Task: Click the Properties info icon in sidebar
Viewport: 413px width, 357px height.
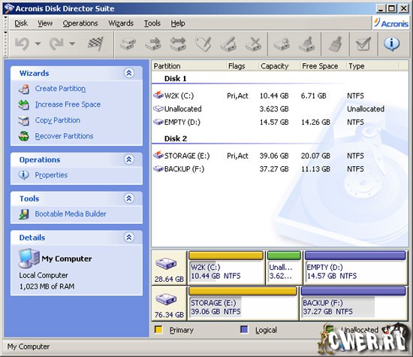Action: click(24, 174)
